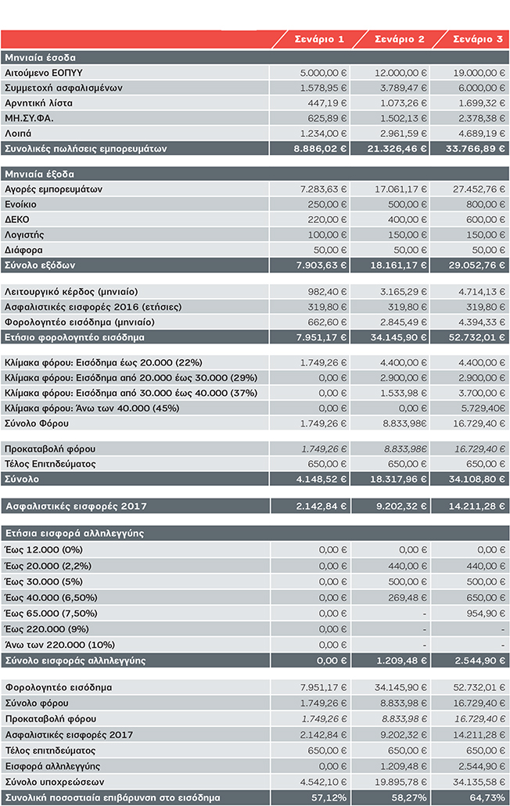
Task: Click the Ετήσιο φορολογητέο εισόδημα row
Action: pyautogui.click(x=80, y=337)
